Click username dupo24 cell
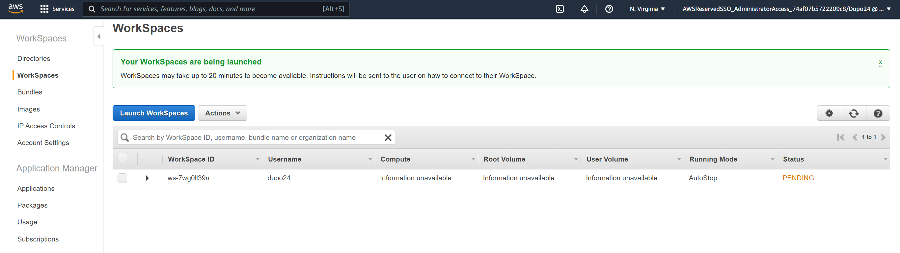This screenshot has width=900, height=253. click(279, 178)
